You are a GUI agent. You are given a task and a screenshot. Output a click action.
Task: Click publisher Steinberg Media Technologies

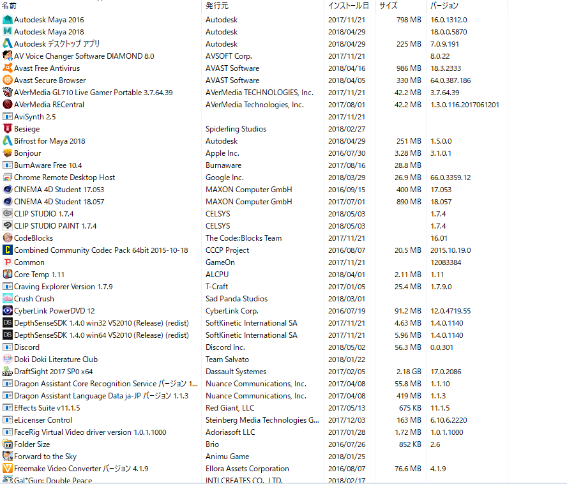coord(262,420)
